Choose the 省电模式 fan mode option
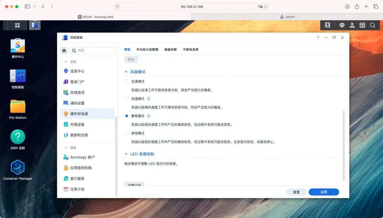The height and width of the screenshot is (218, 383). coord(127,133)
